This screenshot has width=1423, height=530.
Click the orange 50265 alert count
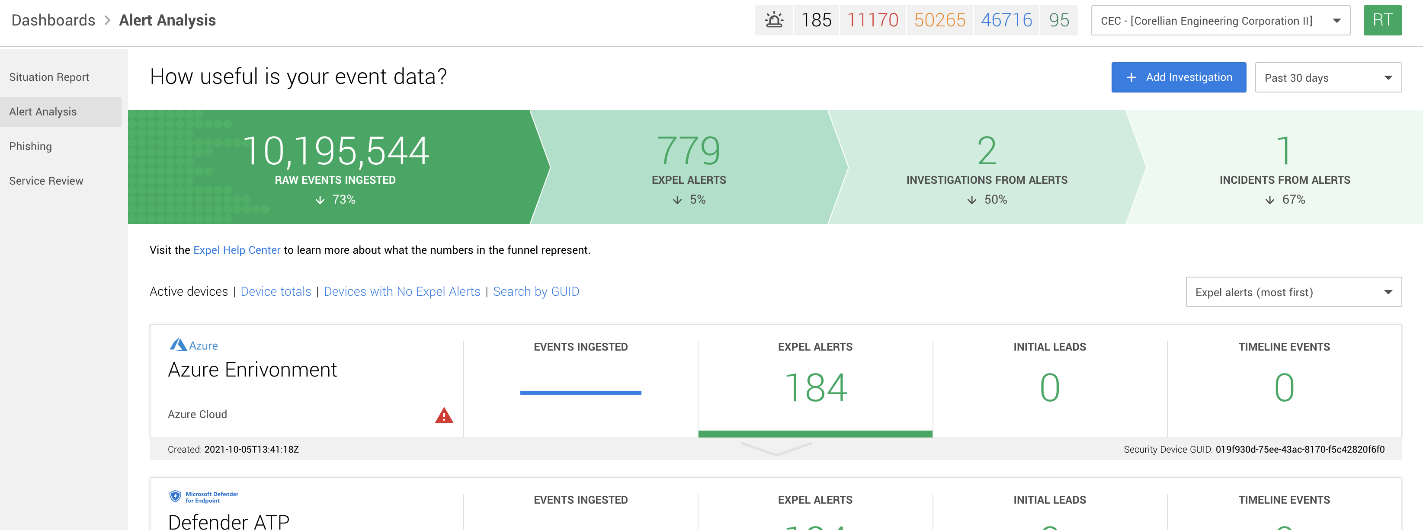click(x=939, y=20)
